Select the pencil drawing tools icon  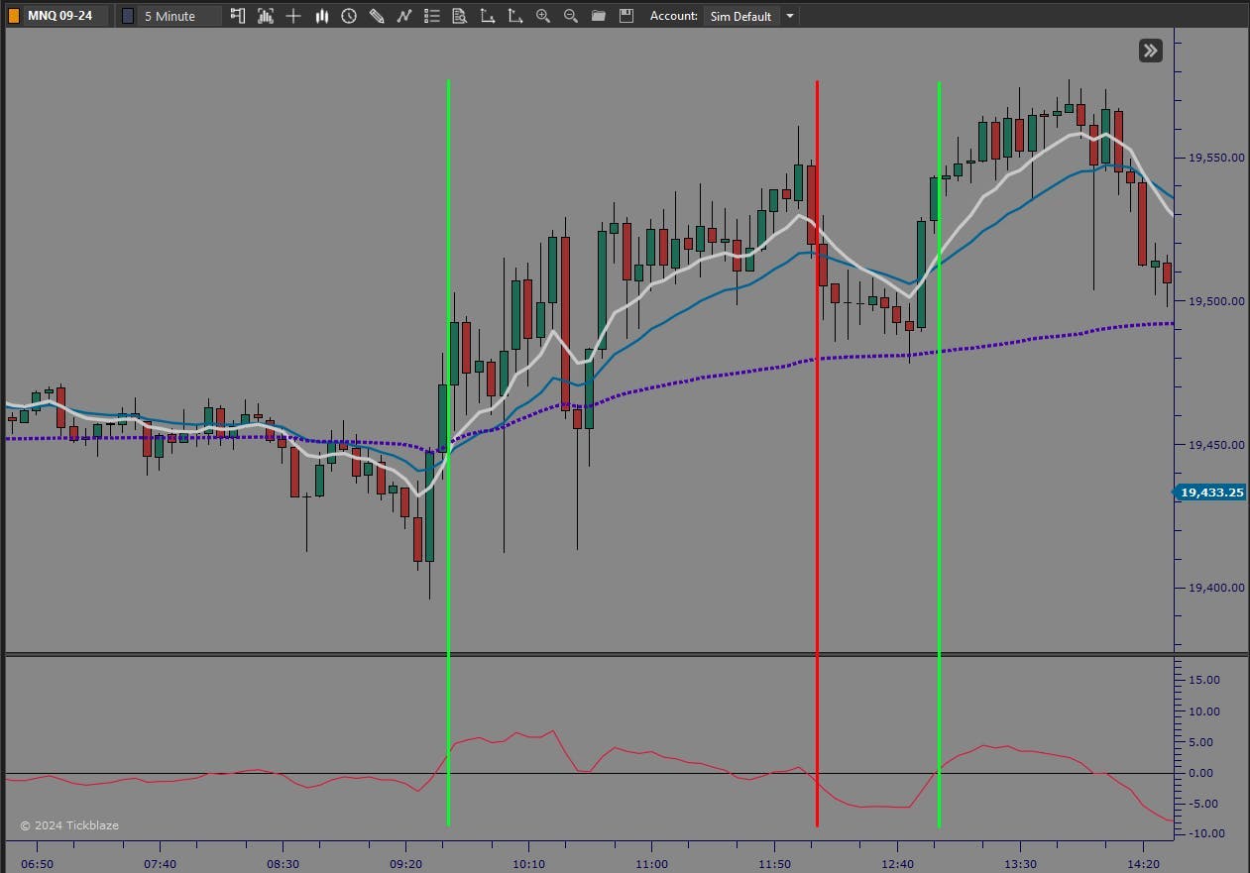coord(377,16)
